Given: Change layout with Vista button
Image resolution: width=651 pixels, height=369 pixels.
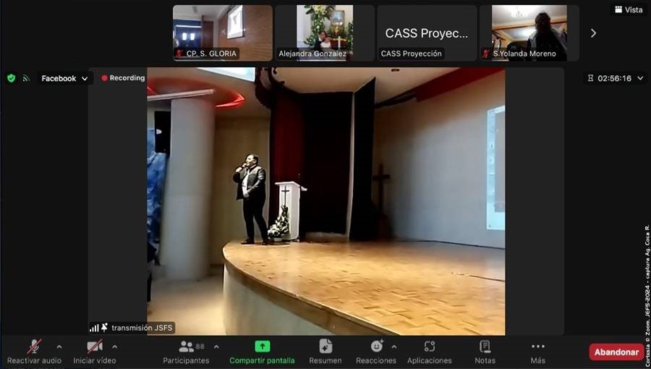Looking at the screenshot, I should pyautogui.click(x=629, y=9).
